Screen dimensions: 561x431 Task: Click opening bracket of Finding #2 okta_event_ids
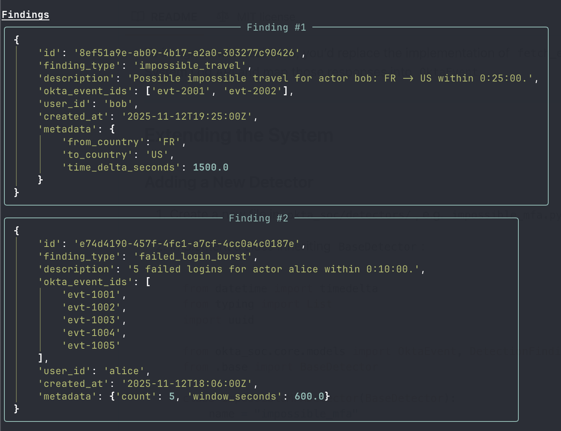tap(148, 282)
